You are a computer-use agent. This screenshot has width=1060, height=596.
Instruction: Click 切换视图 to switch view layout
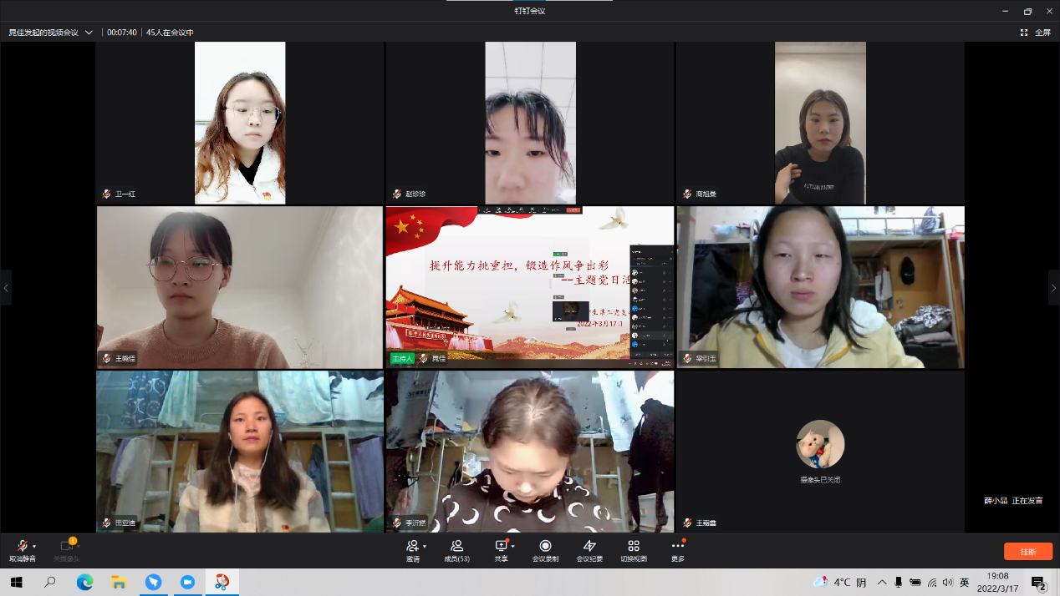pyautogui.click(x=634, y=549)
